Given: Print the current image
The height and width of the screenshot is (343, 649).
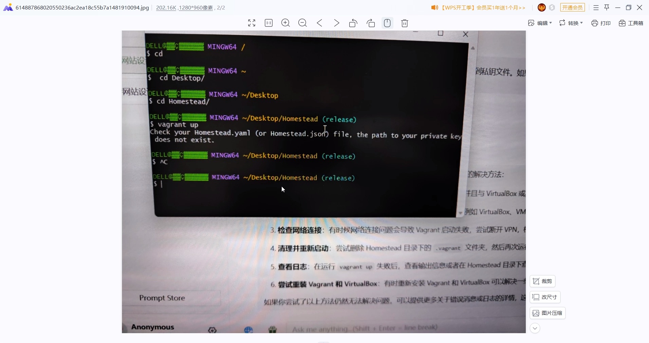Looking at the screenshot, I should pos(601,23).
